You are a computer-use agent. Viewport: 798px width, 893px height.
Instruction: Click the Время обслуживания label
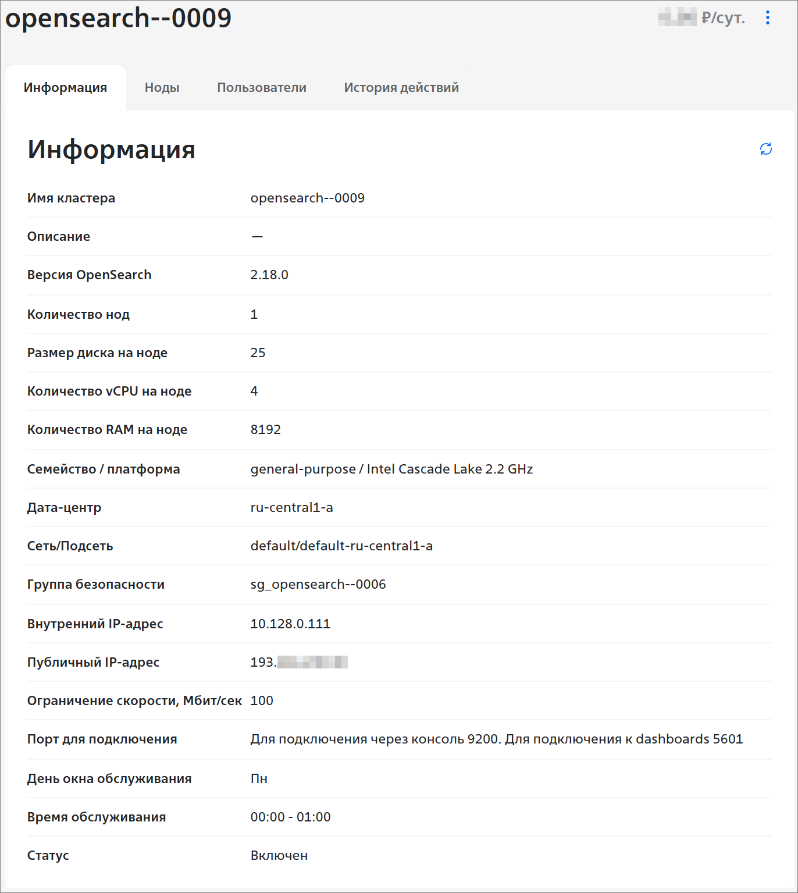pos(97,817)
